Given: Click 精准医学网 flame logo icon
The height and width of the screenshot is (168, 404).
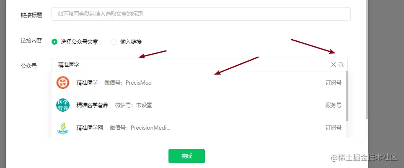Looking at the screenshot, I should tap(63, 128).
